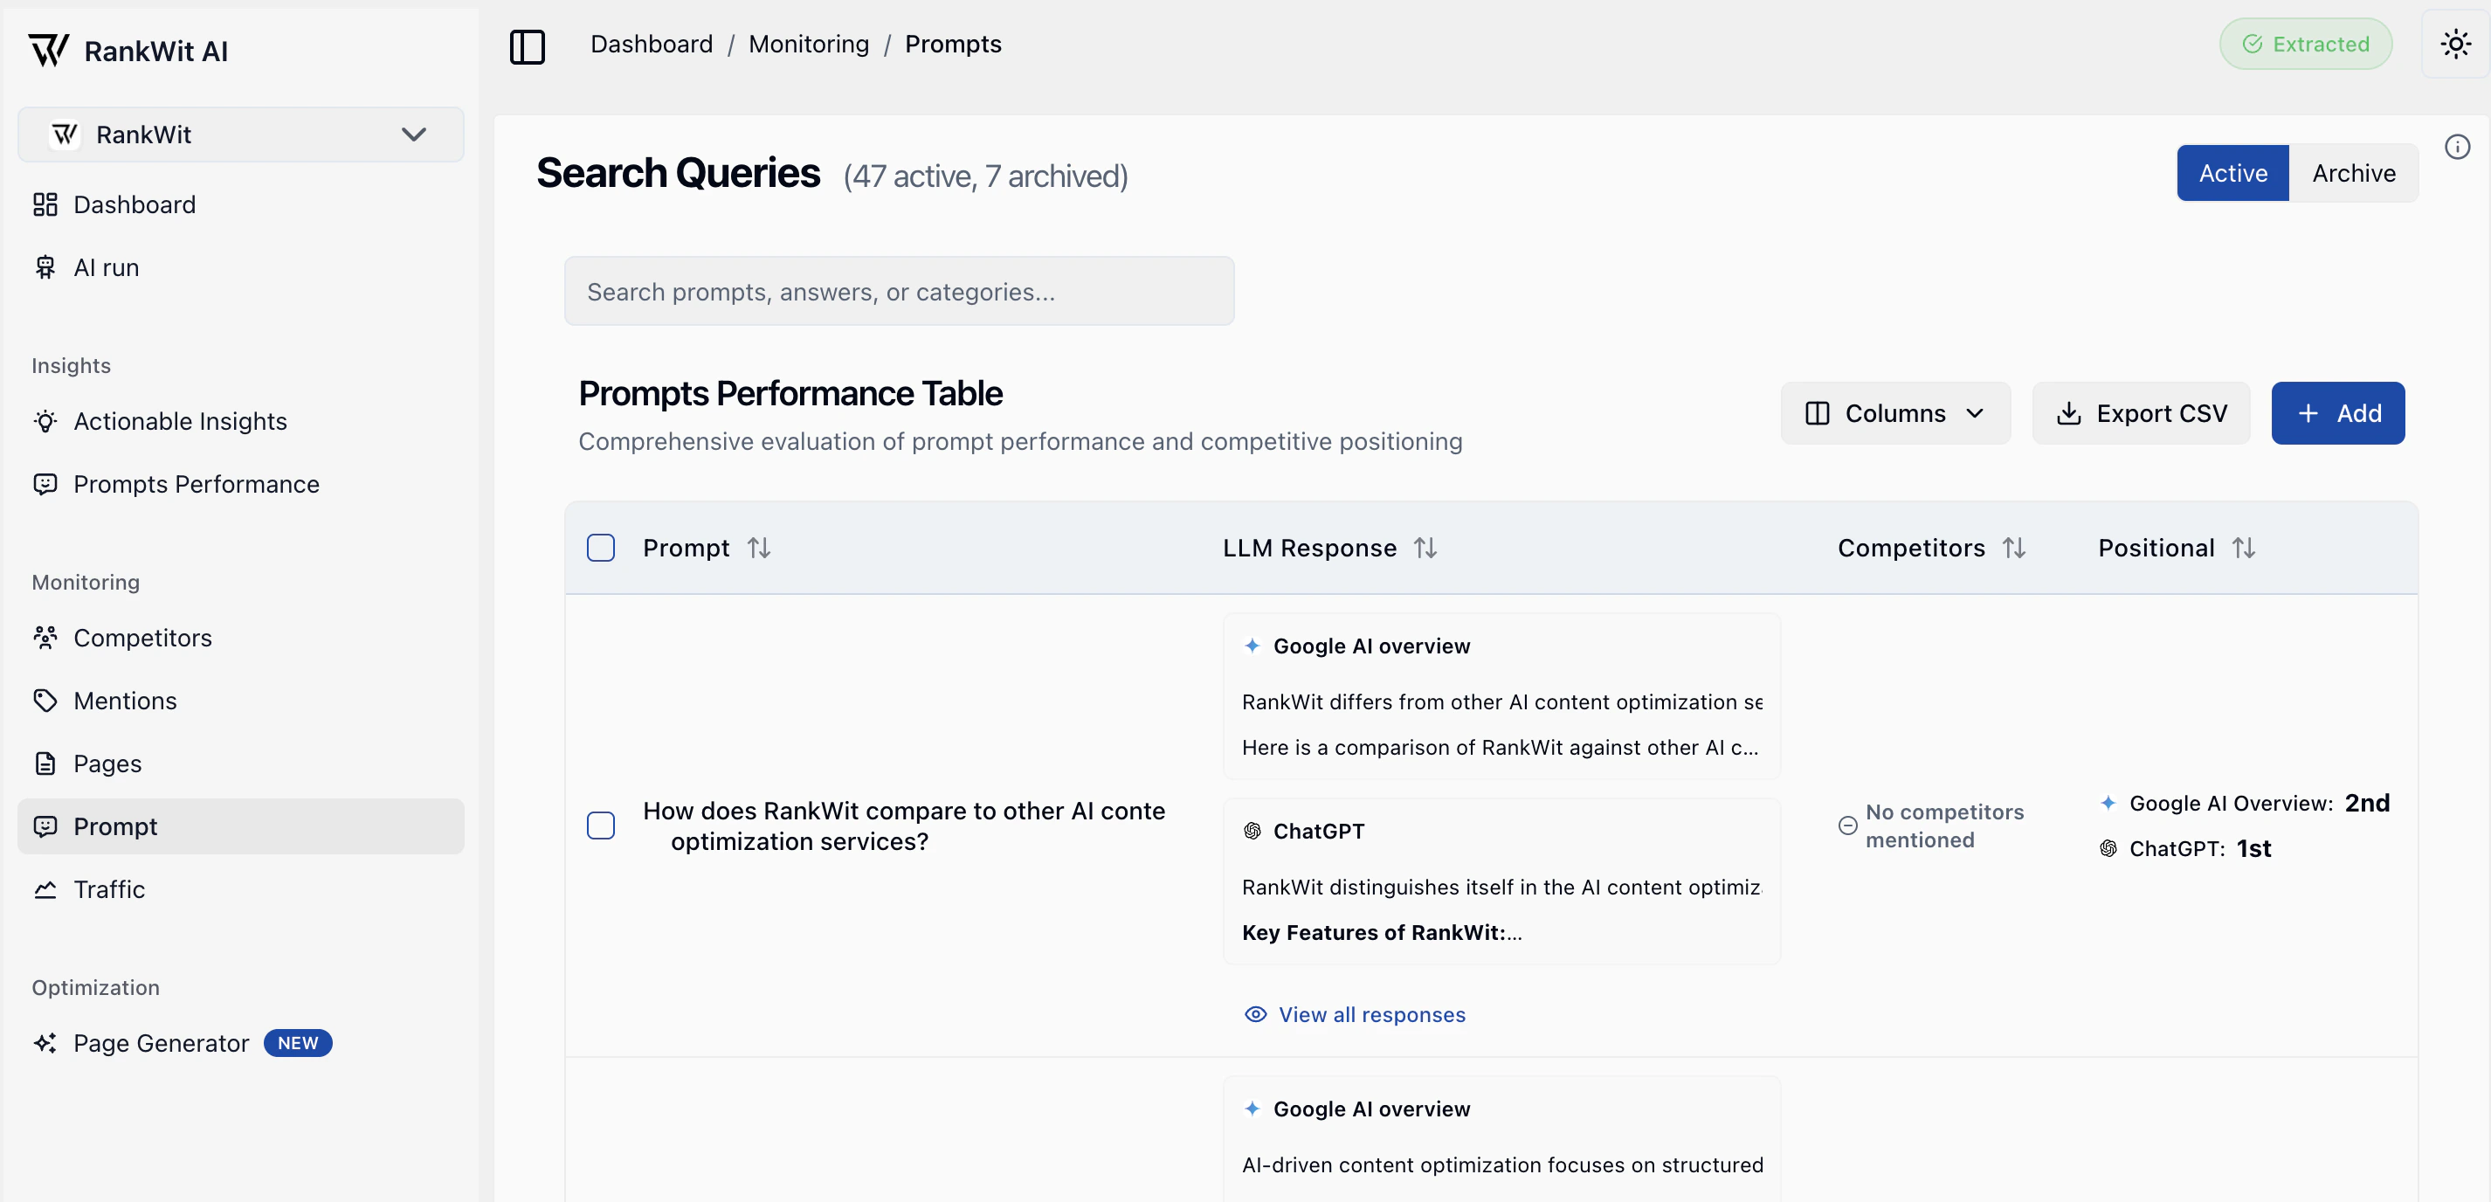Open the first Google AI overview response card

pos(1501,696)
